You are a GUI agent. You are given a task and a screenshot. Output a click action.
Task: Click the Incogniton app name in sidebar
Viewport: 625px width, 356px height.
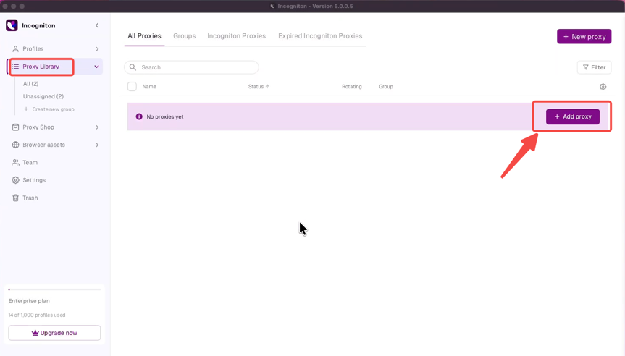pyautogui.click(x=38, y=25)
